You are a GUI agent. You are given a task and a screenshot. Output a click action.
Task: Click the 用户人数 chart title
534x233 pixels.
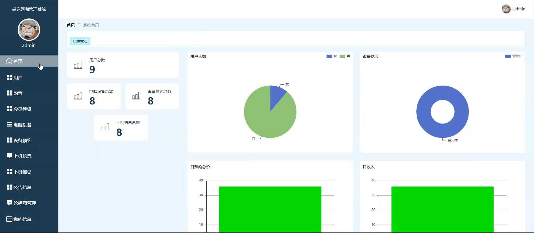pyautogui.click(x=198, y=56)
